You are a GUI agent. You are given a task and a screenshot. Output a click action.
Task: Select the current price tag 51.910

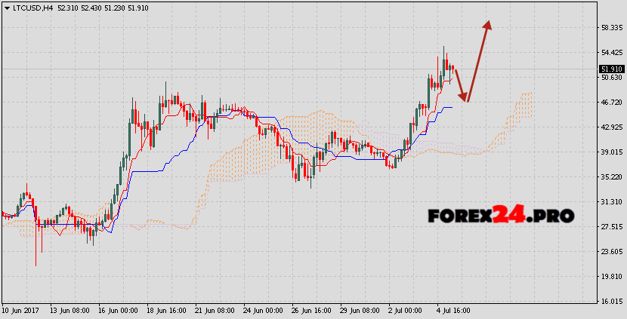tap(610, 69)
